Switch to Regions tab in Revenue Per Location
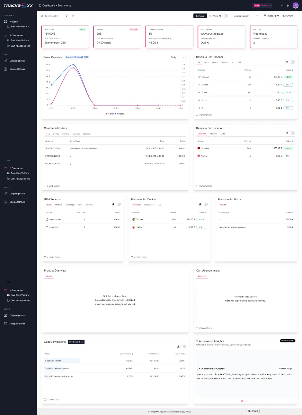Viewport: 302px width, 415px height. (x=213, y=133)
